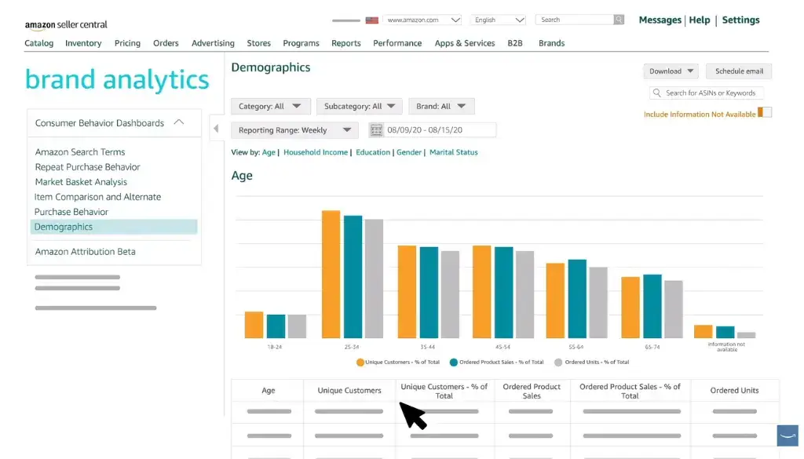The image size is (804, 459).
Task: Open the Download dropdown button
Action: pos(671,71)
